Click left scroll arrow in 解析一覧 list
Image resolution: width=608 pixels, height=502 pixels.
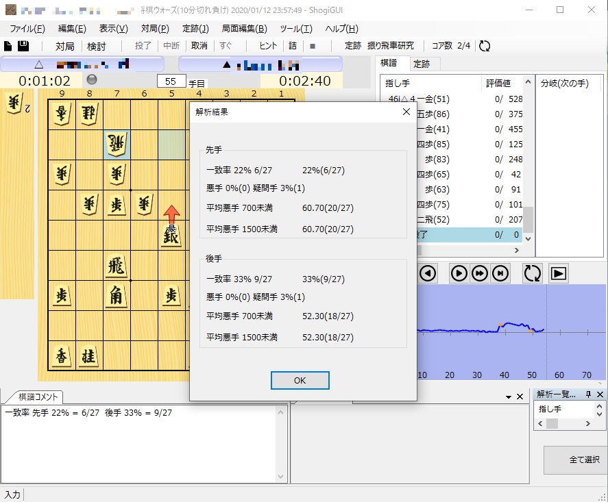coord(540,424)
